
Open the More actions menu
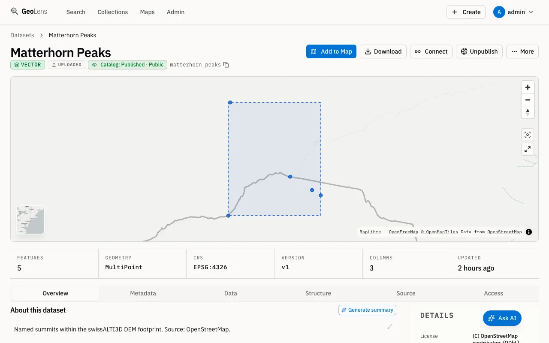(x=522, y=51)
